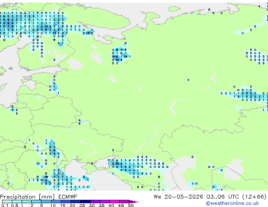Choose the 45–50 mm legend swatch
The width and height of the screenshot is (268, 207).
pos(124,202)
